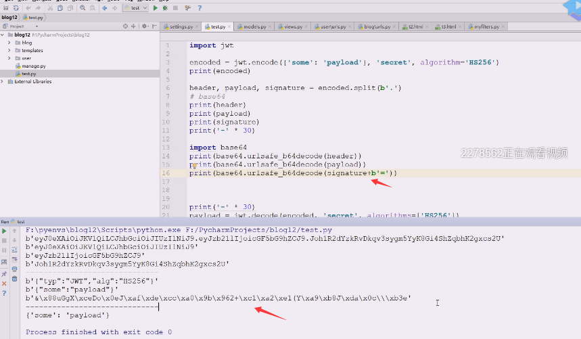
Task: Open the Project panel gear settings menu
Action: pyautogui.click(x=145, y=26)
